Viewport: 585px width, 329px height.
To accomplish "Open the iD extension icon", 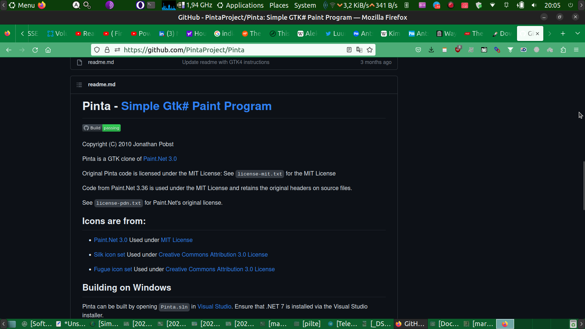I will click(524, 50).
